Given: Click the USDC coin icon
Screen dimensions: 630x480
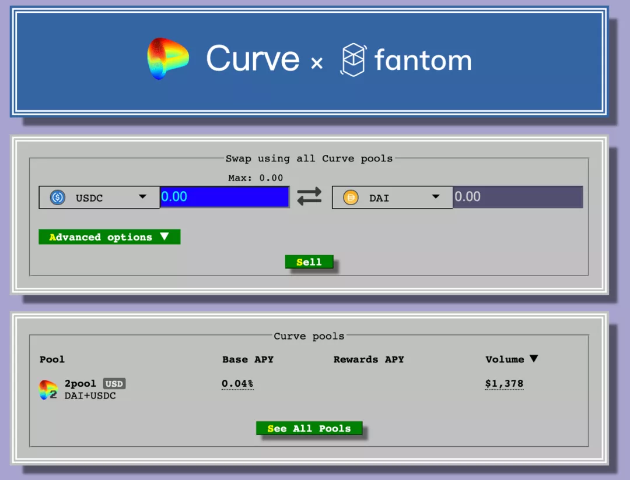Looking at the screenshot, I should (x=57, y=197).
